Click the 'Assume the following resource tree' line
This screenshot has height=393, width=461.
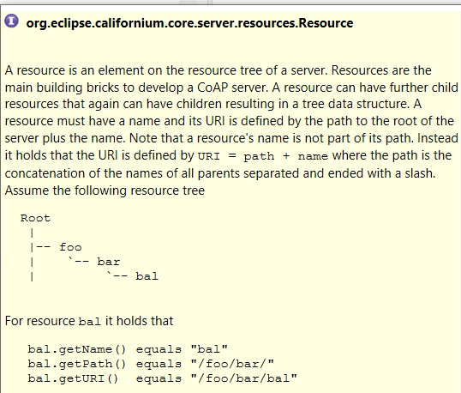tap(105, 190)
